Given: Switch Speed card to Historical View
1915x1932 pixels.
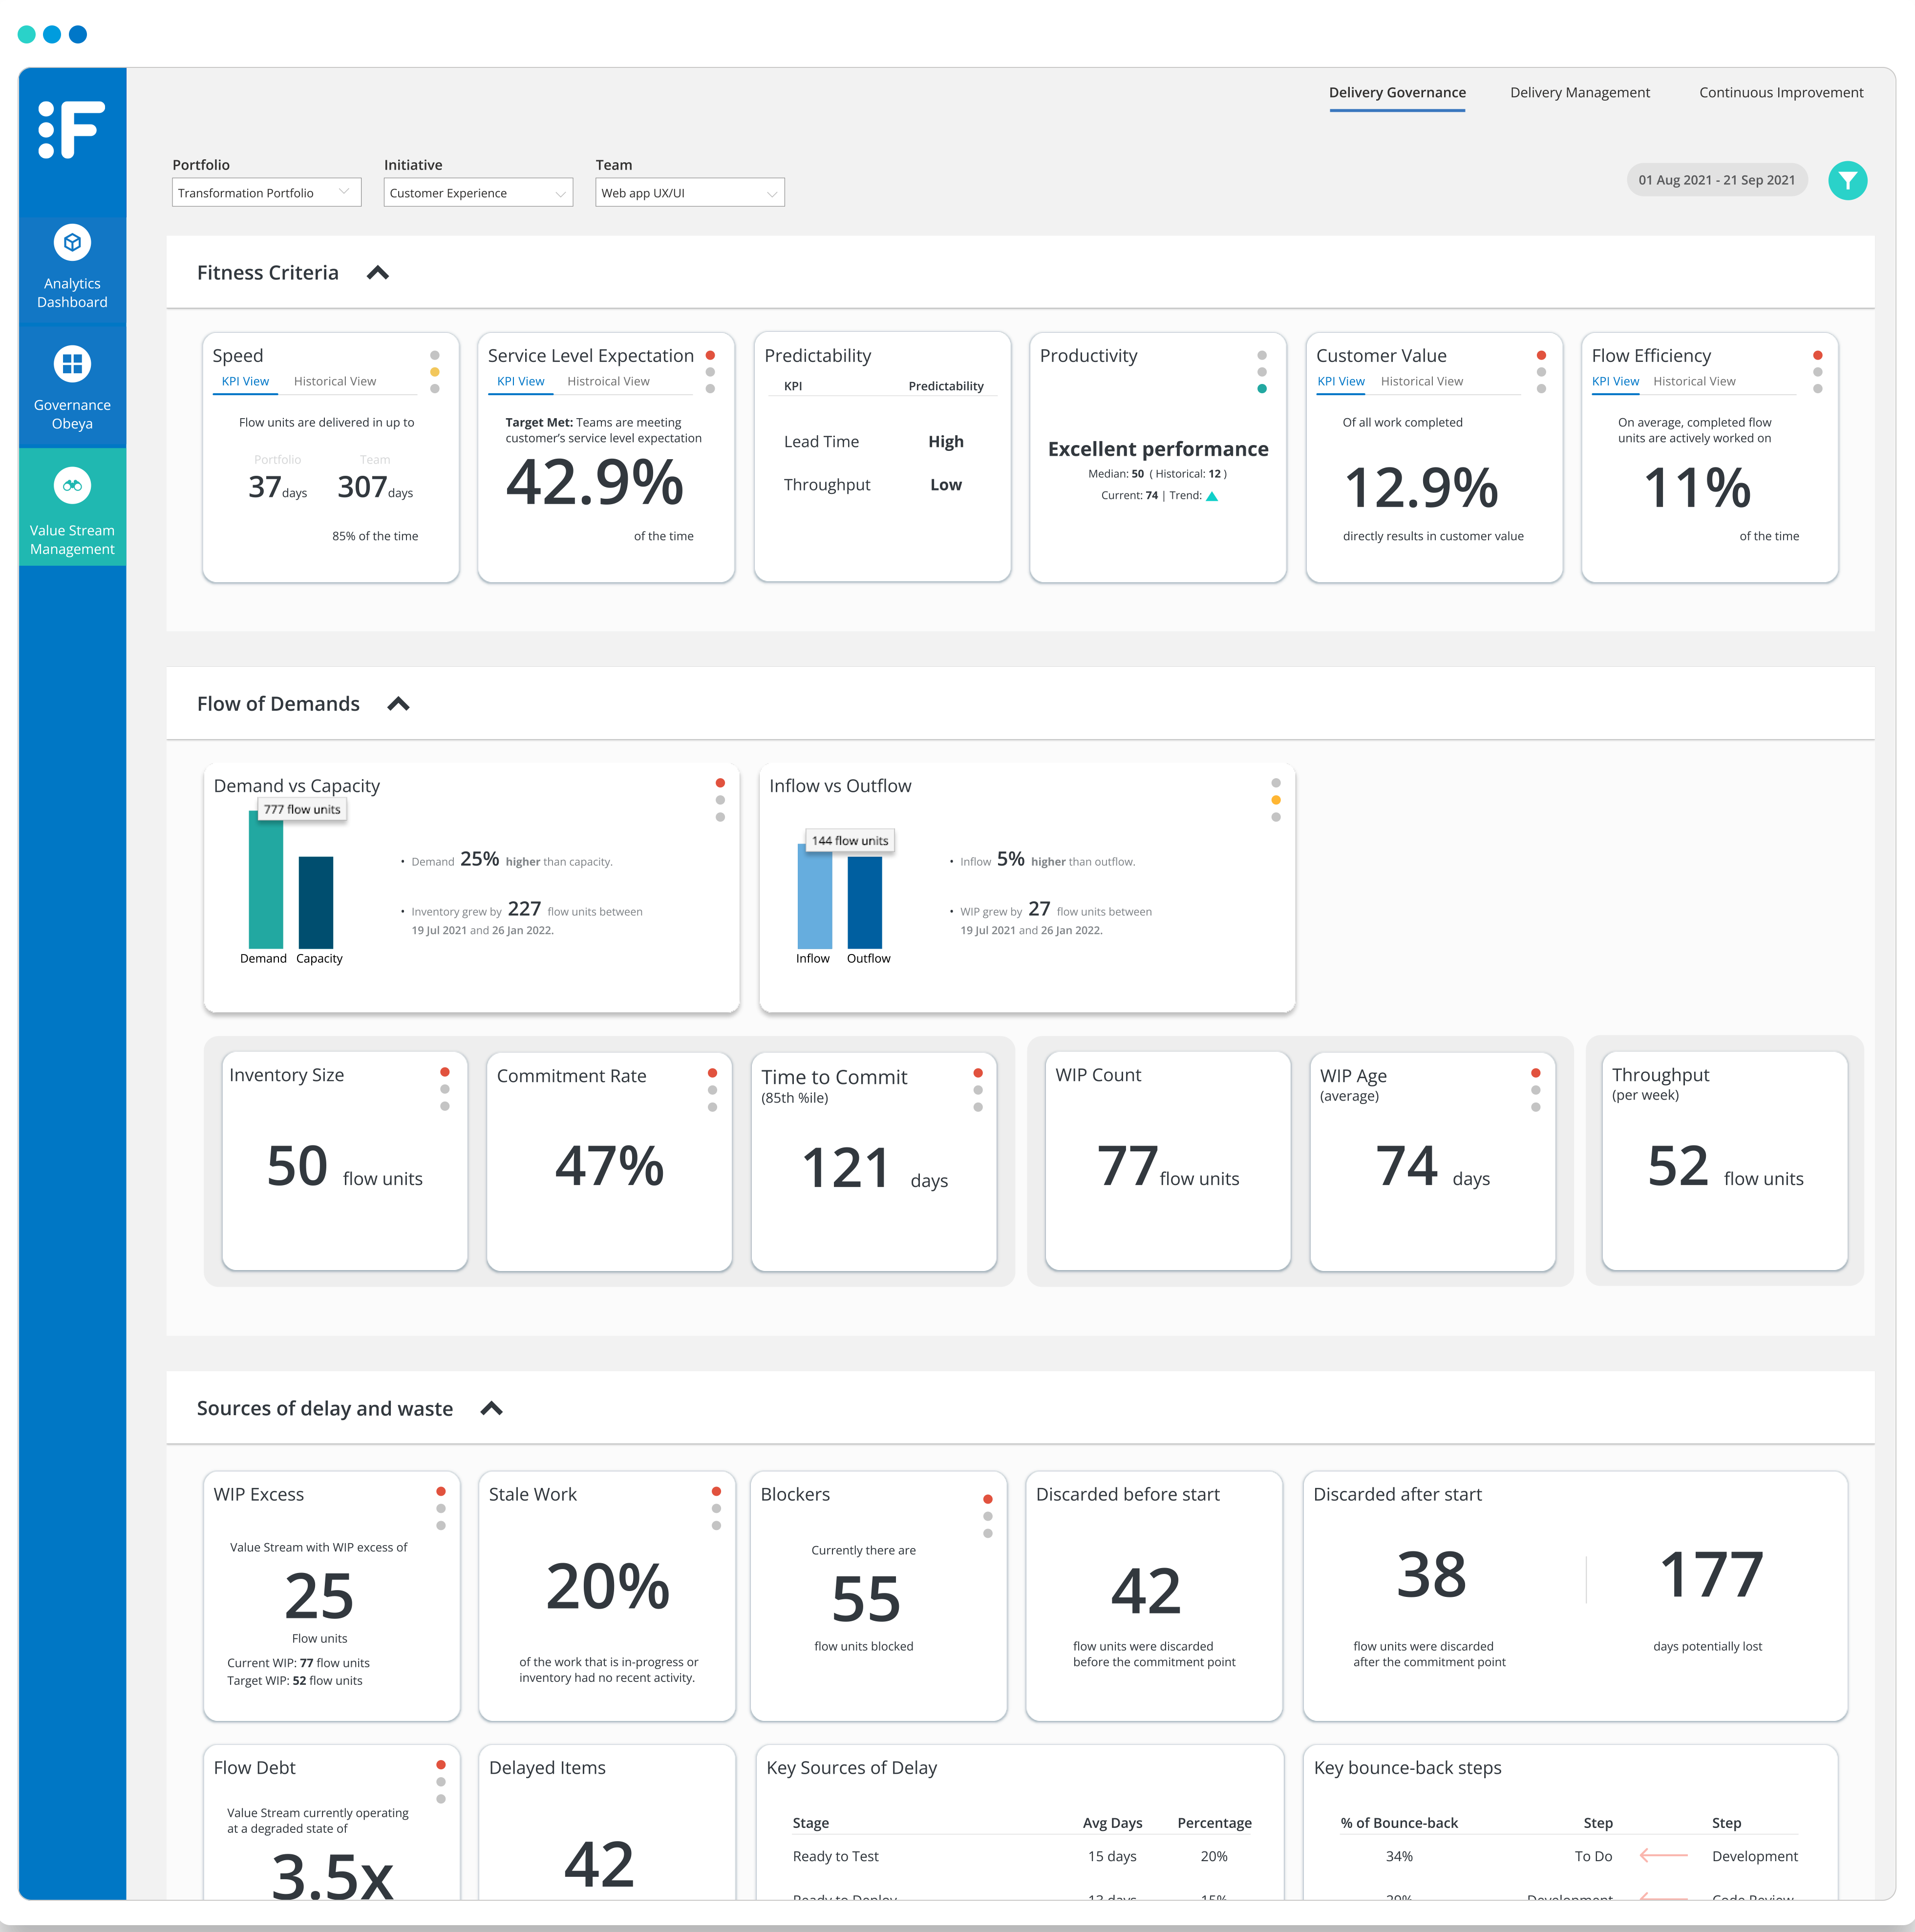Looking at the screenshot, I should pos(334,381).
